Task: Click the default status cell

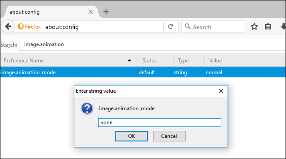Action: (x=147, y=72)
